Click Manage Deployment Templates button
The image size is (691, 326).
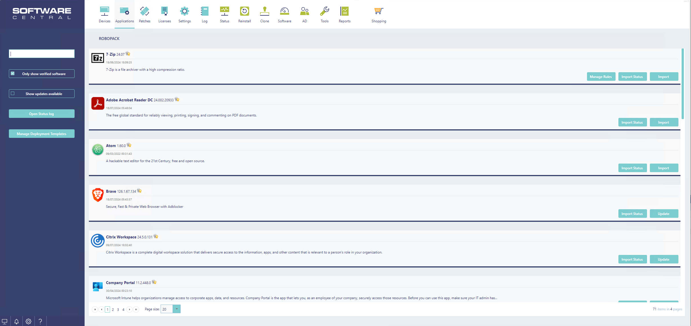coord(42,134)
